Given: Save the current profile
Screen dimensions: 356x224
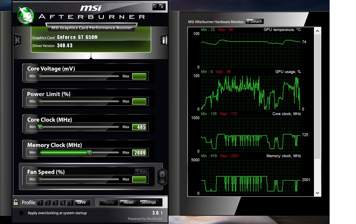Looking at the screenshot, I should (82, 203).
